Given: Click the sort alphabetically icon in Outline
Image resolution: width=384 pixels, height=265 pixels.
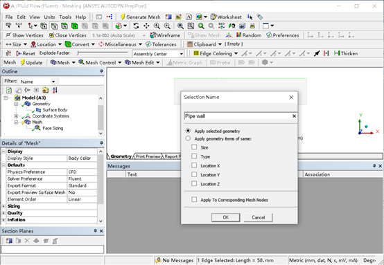Looking at the screenshot, I should (x=55, y=90).
